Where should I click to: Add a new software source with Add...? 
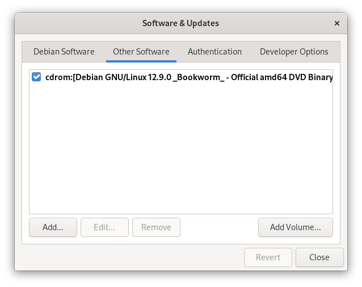point(53,227)
